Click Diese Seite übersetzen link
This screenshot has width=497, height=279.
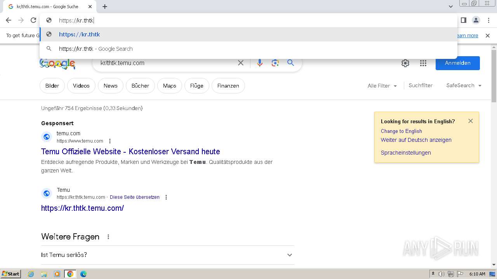(135, 197)
